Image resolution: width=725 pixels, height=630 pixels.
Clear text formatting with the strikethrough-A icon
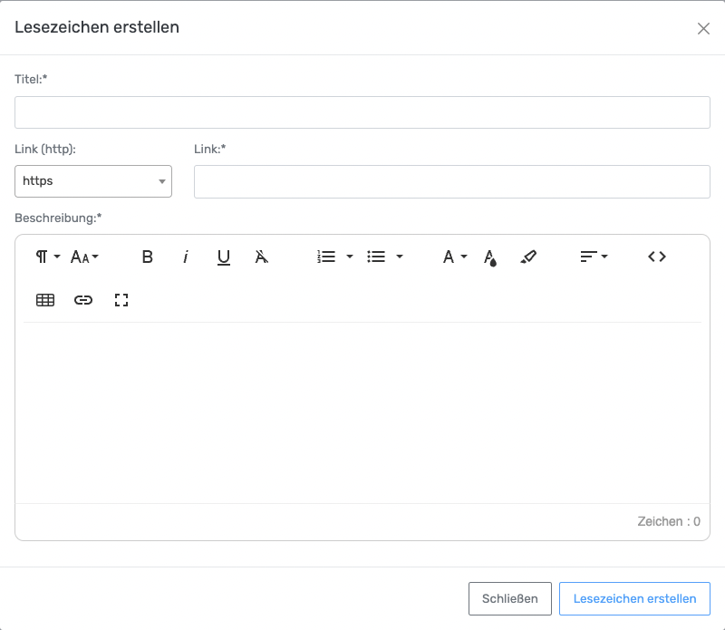pos(262,257)
